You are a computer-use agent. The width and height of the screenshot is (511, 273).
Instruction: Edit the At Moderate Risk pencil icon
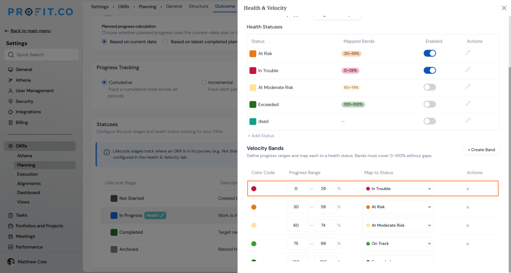coord(468,86)
